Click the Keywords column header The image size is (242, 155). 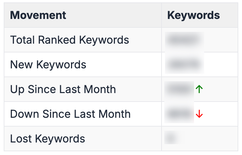193,15
